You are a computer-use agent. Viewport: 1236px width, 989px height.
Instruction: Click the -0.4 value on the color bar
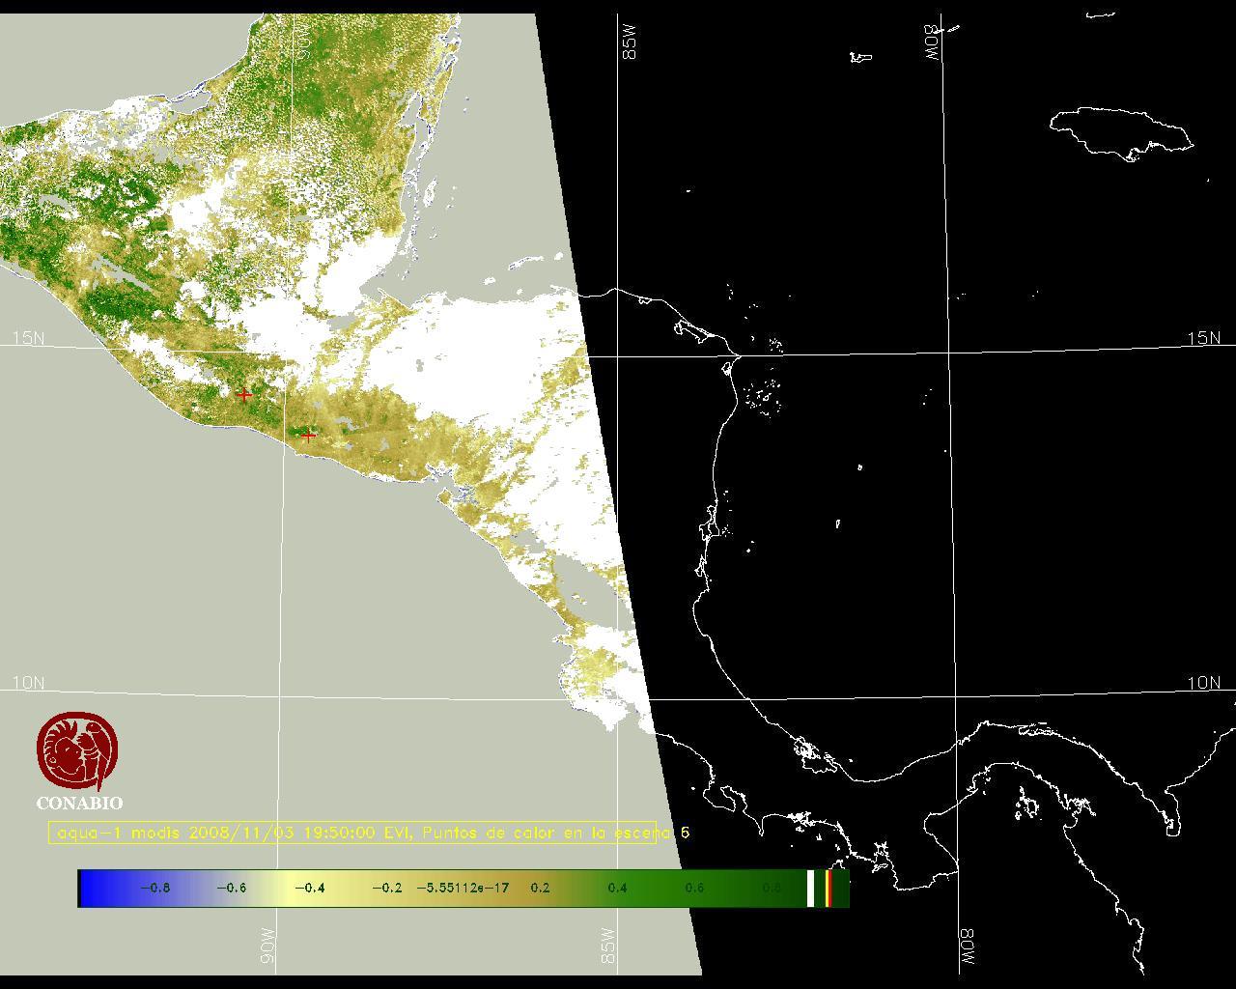click(309, 889)
